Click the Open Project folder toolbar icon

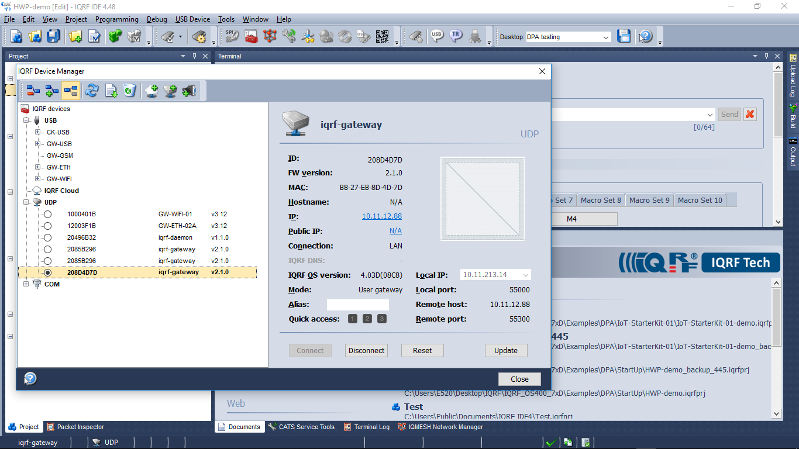coord(35,36)
